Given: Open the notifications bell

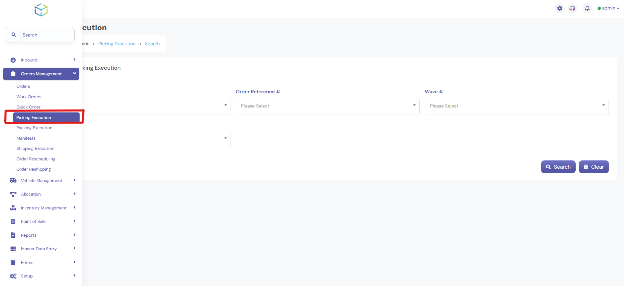Looking at the screenshot, I should coord(587,8).
